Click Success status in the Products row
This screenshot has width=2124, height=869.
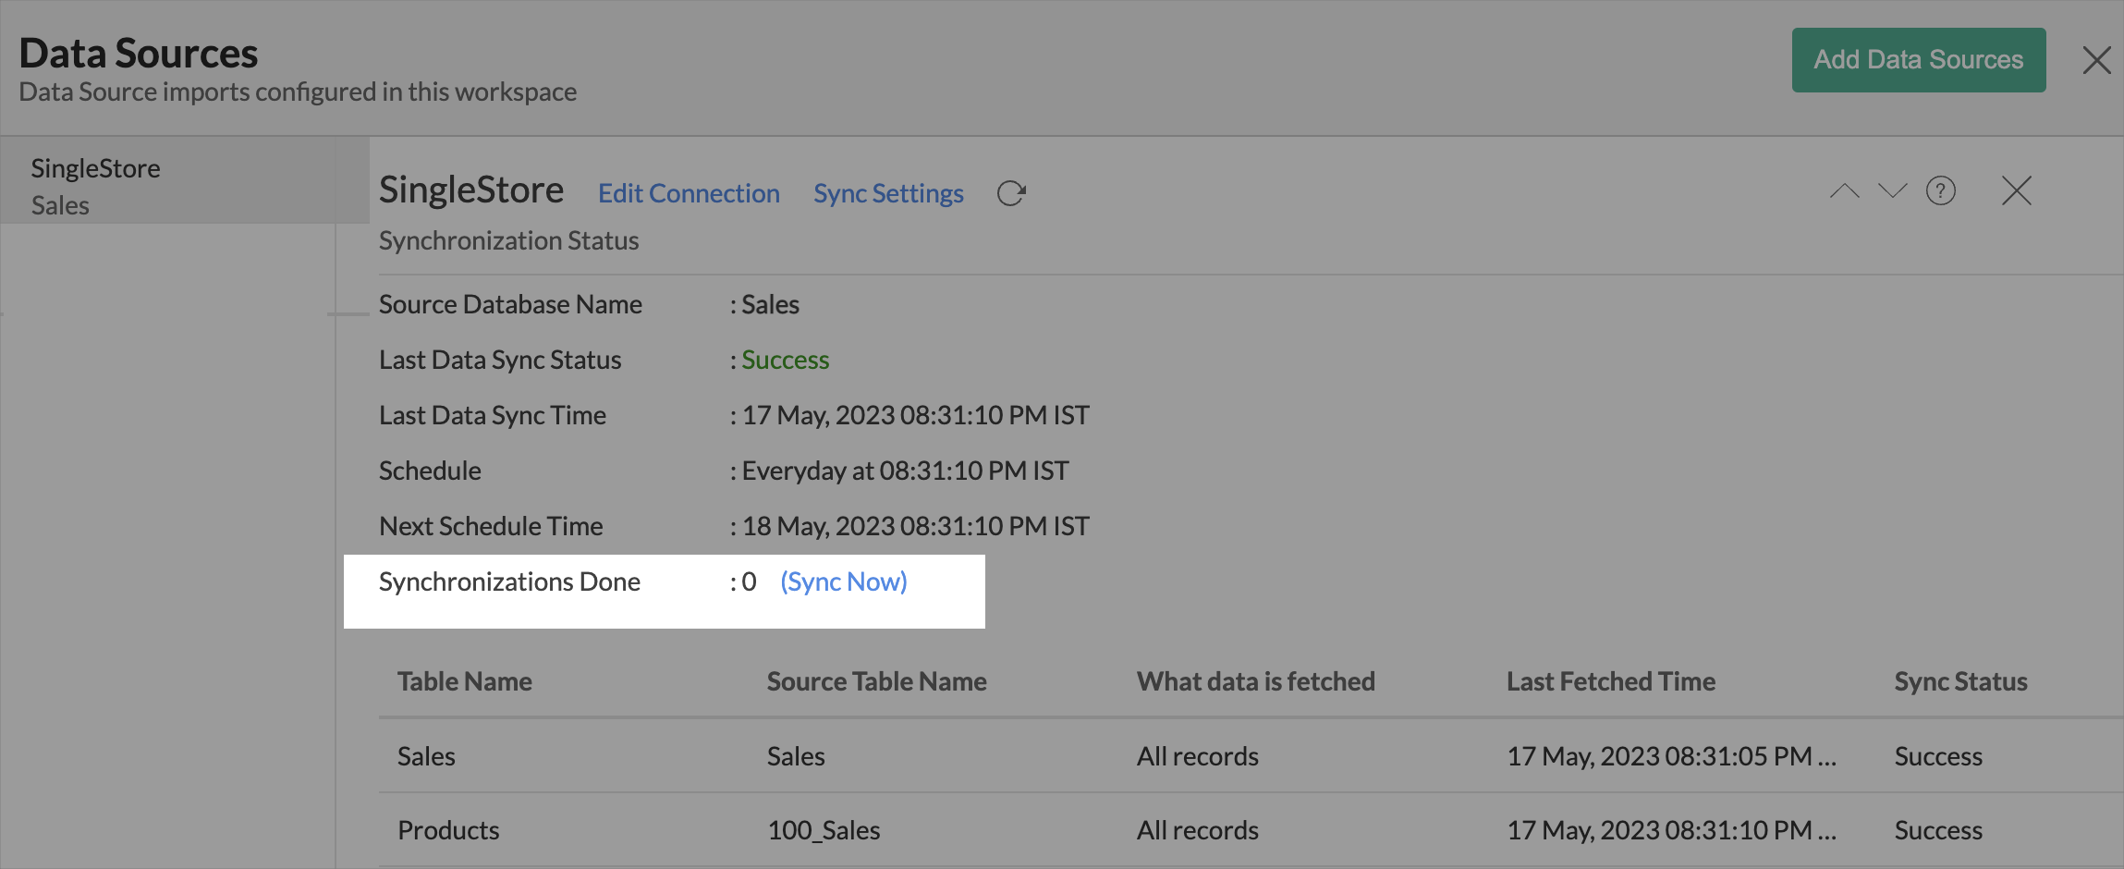tap(1938, 830)
